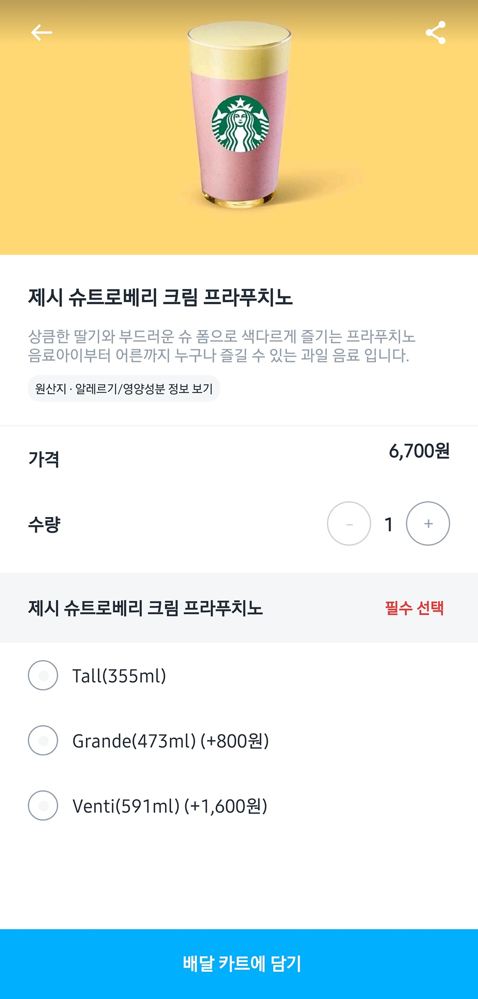Increase quantity with the plus button
The width and height of the screenshot is (478, 999).
[x=428, y=524]
